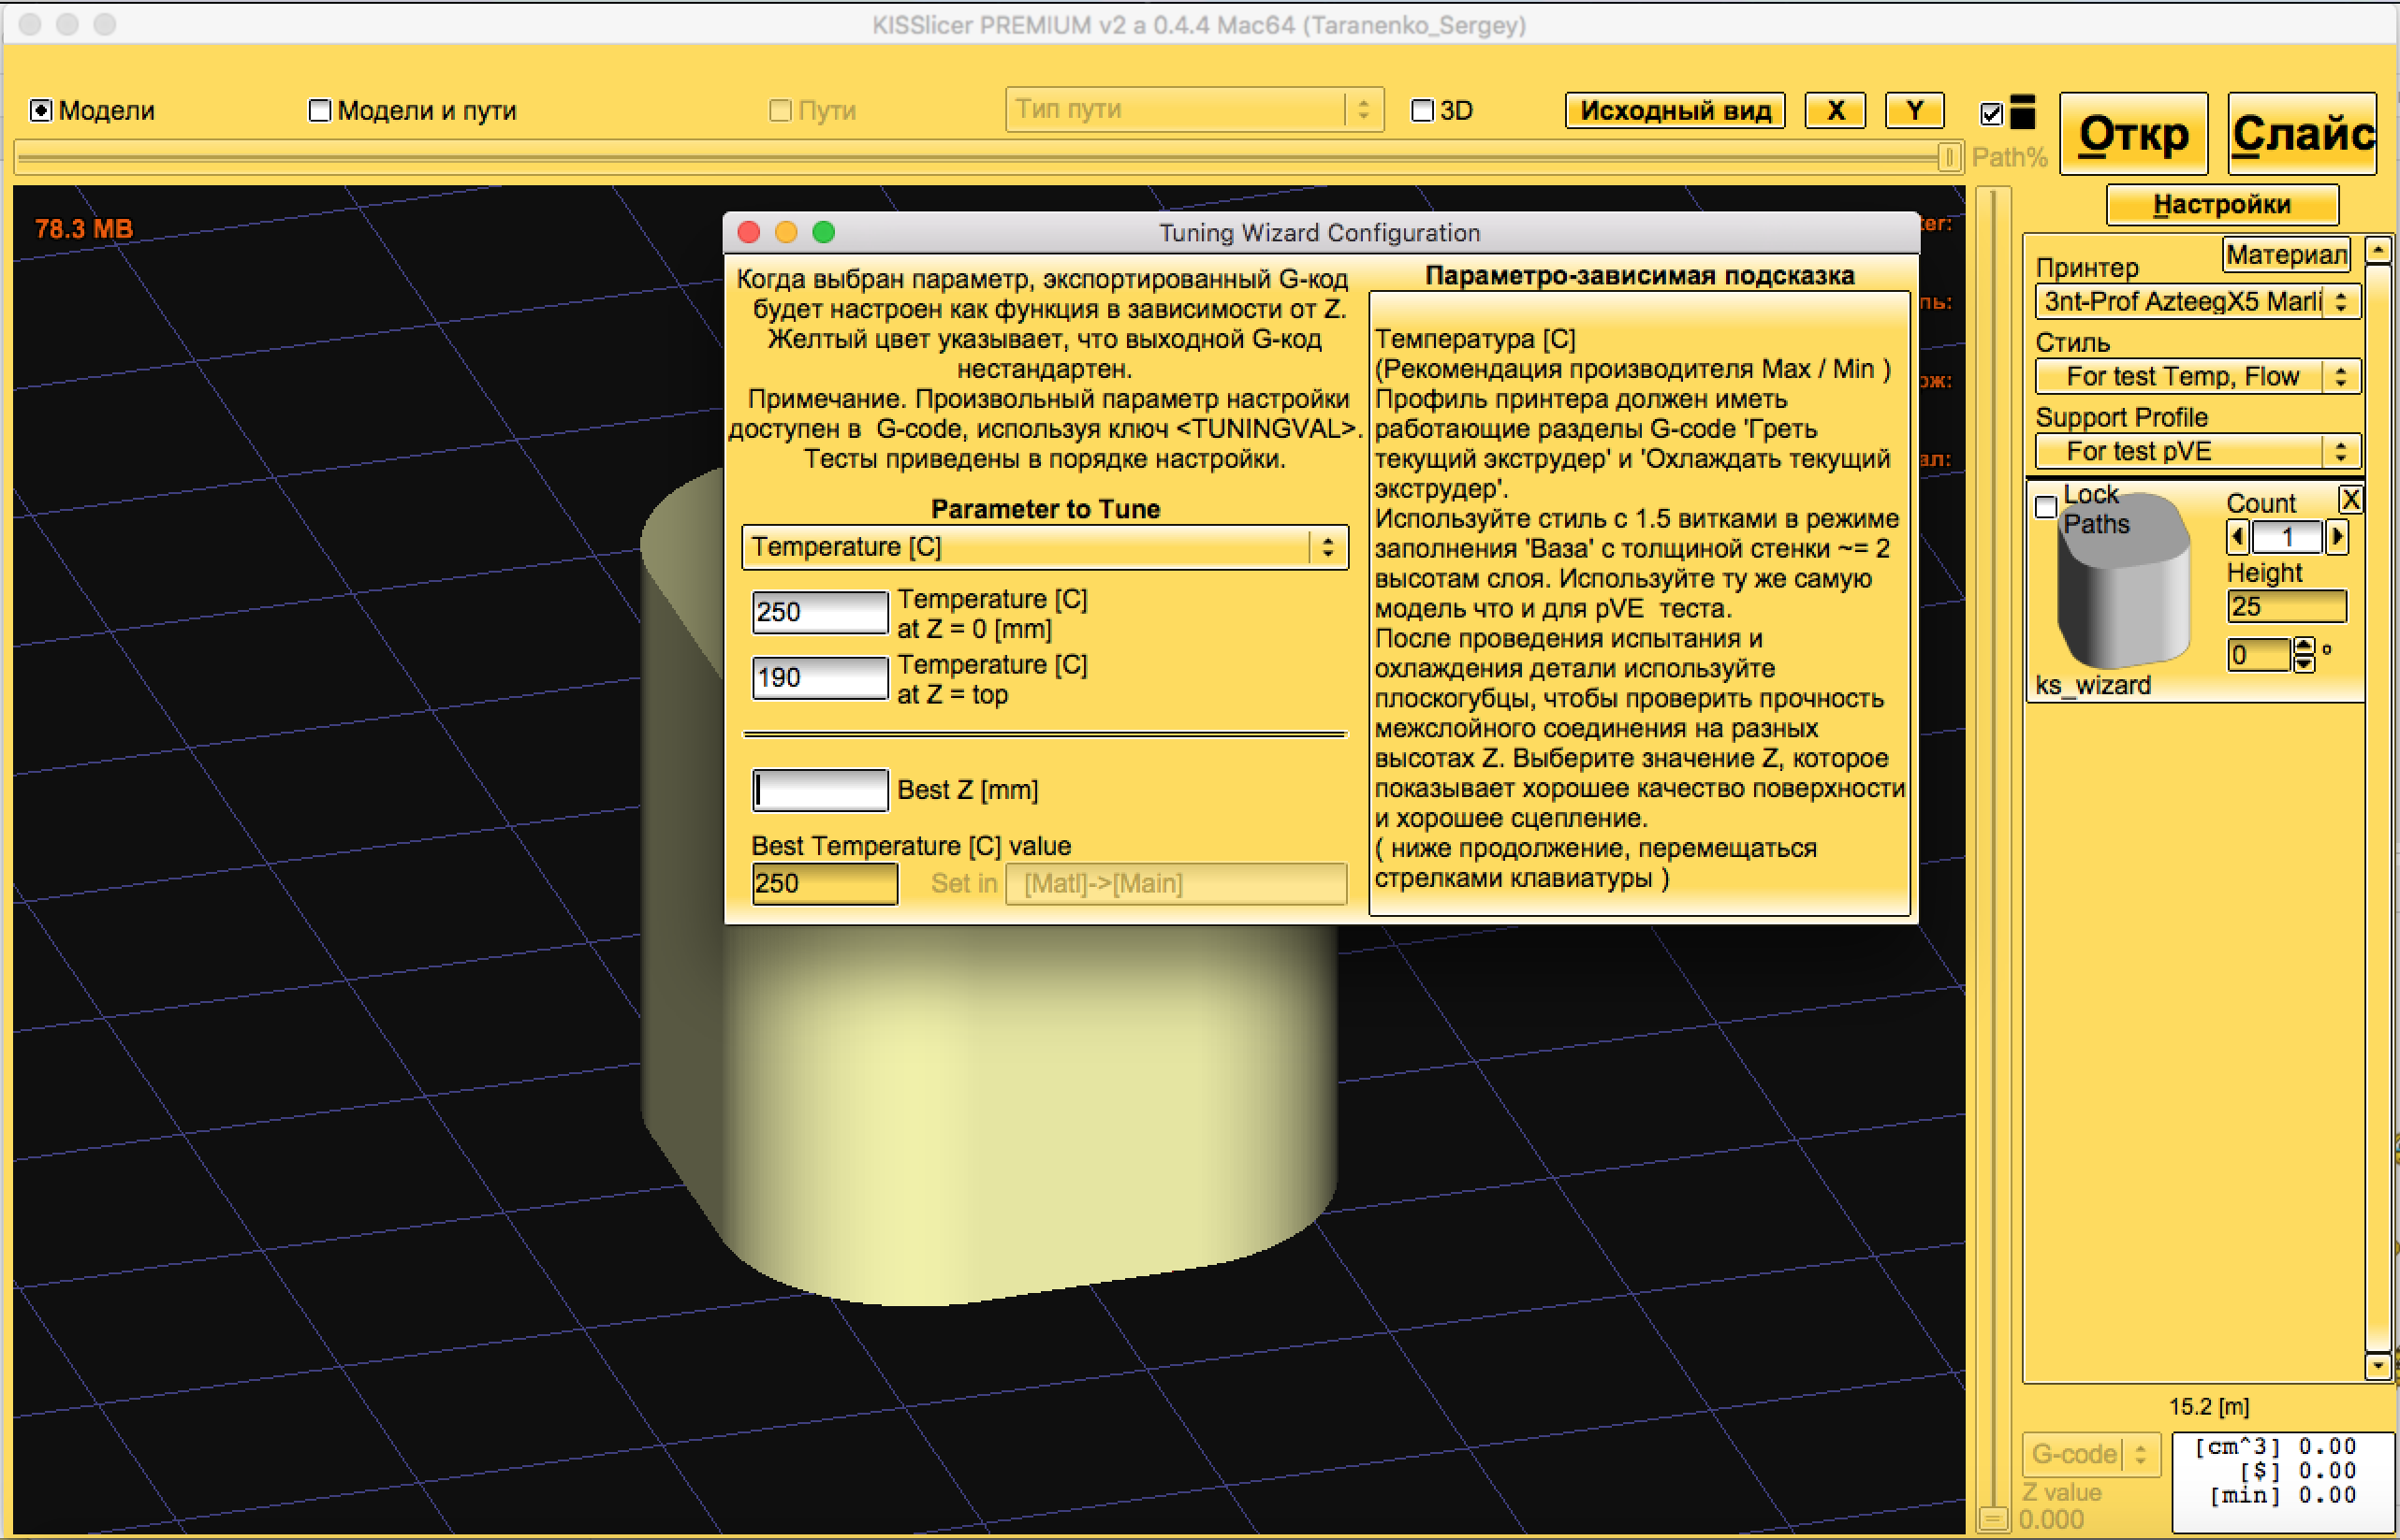Screen dimensions: 2400x1540
Task: Open the Стиль style dropdown
Action: point(2197,377)
